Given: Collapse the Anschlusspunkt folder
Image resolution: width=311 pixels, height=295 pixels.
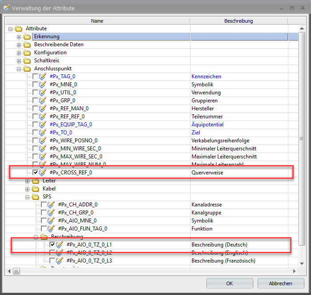Looking at the screenshot, I should pyautogui.click(x=19, y=69).
